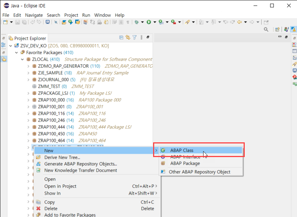The image size is (297, 217).
Task: Open the dropdown arrow next to New wizard
Action: pyautogui.click(x=11, y=22)
